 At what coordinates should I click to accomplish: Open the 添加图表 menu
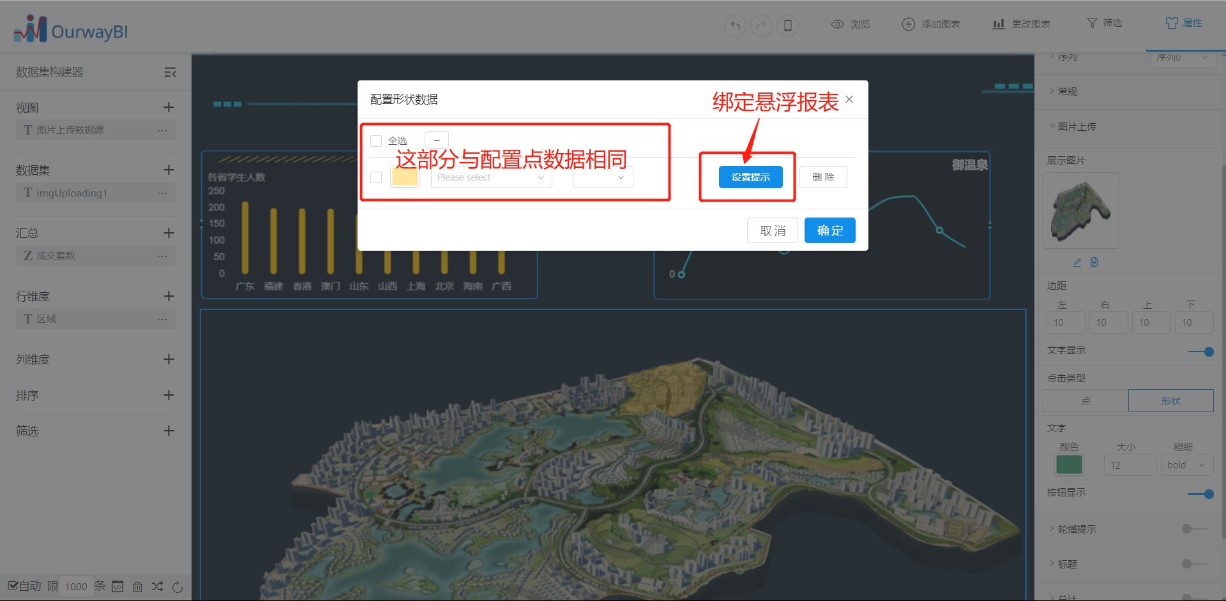point(931,24)
